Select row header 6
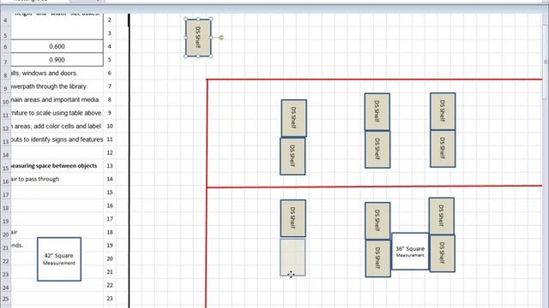 coord(5,47)
